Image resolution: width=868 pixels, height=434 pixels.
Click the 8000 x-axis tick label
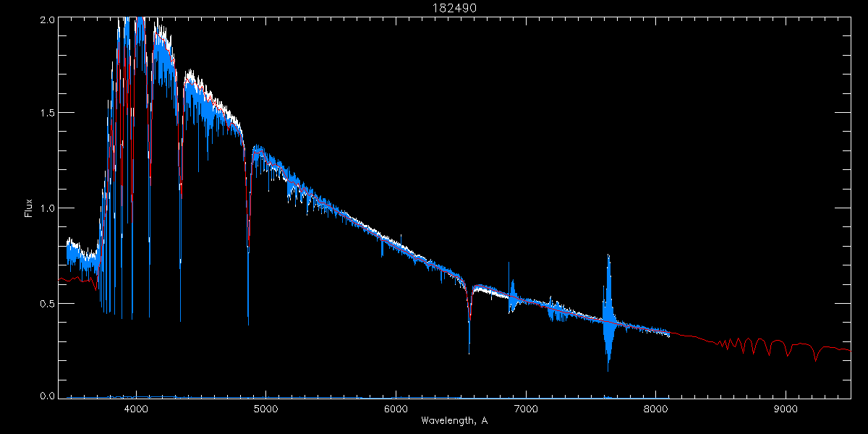click(x=655, y=409)
